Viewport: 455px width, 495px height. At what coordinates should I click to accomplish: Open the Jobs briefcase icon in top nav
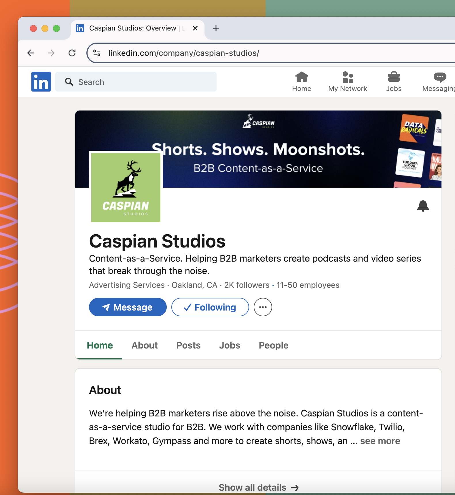394,77
